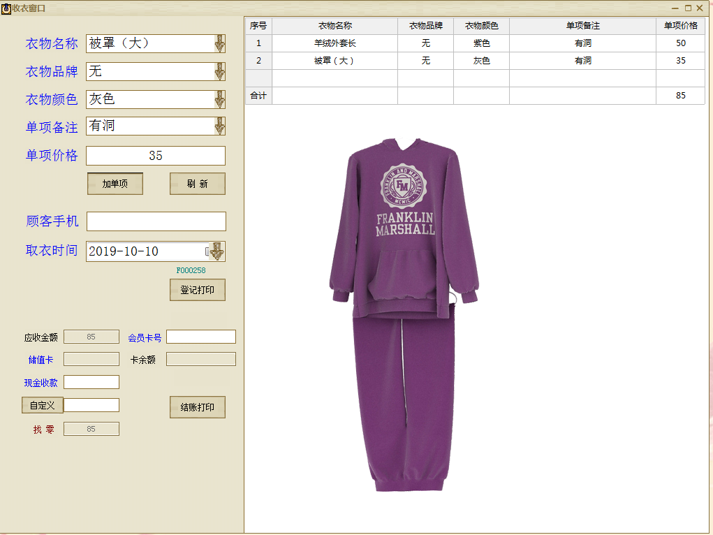The image size is (713, 535).
Task: Click the 登记打印 button
Action: click(198, 290)
